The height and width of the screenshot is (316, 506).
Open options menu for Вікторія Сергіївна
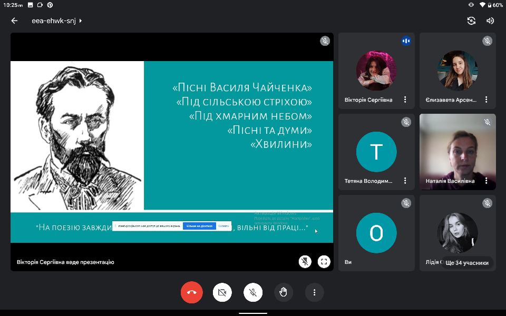(x=405, y=100)
